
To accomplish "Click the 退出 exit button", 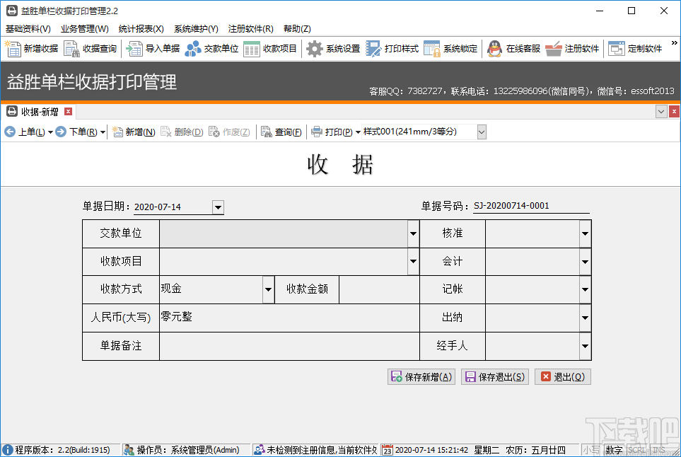I will point(562,376).
